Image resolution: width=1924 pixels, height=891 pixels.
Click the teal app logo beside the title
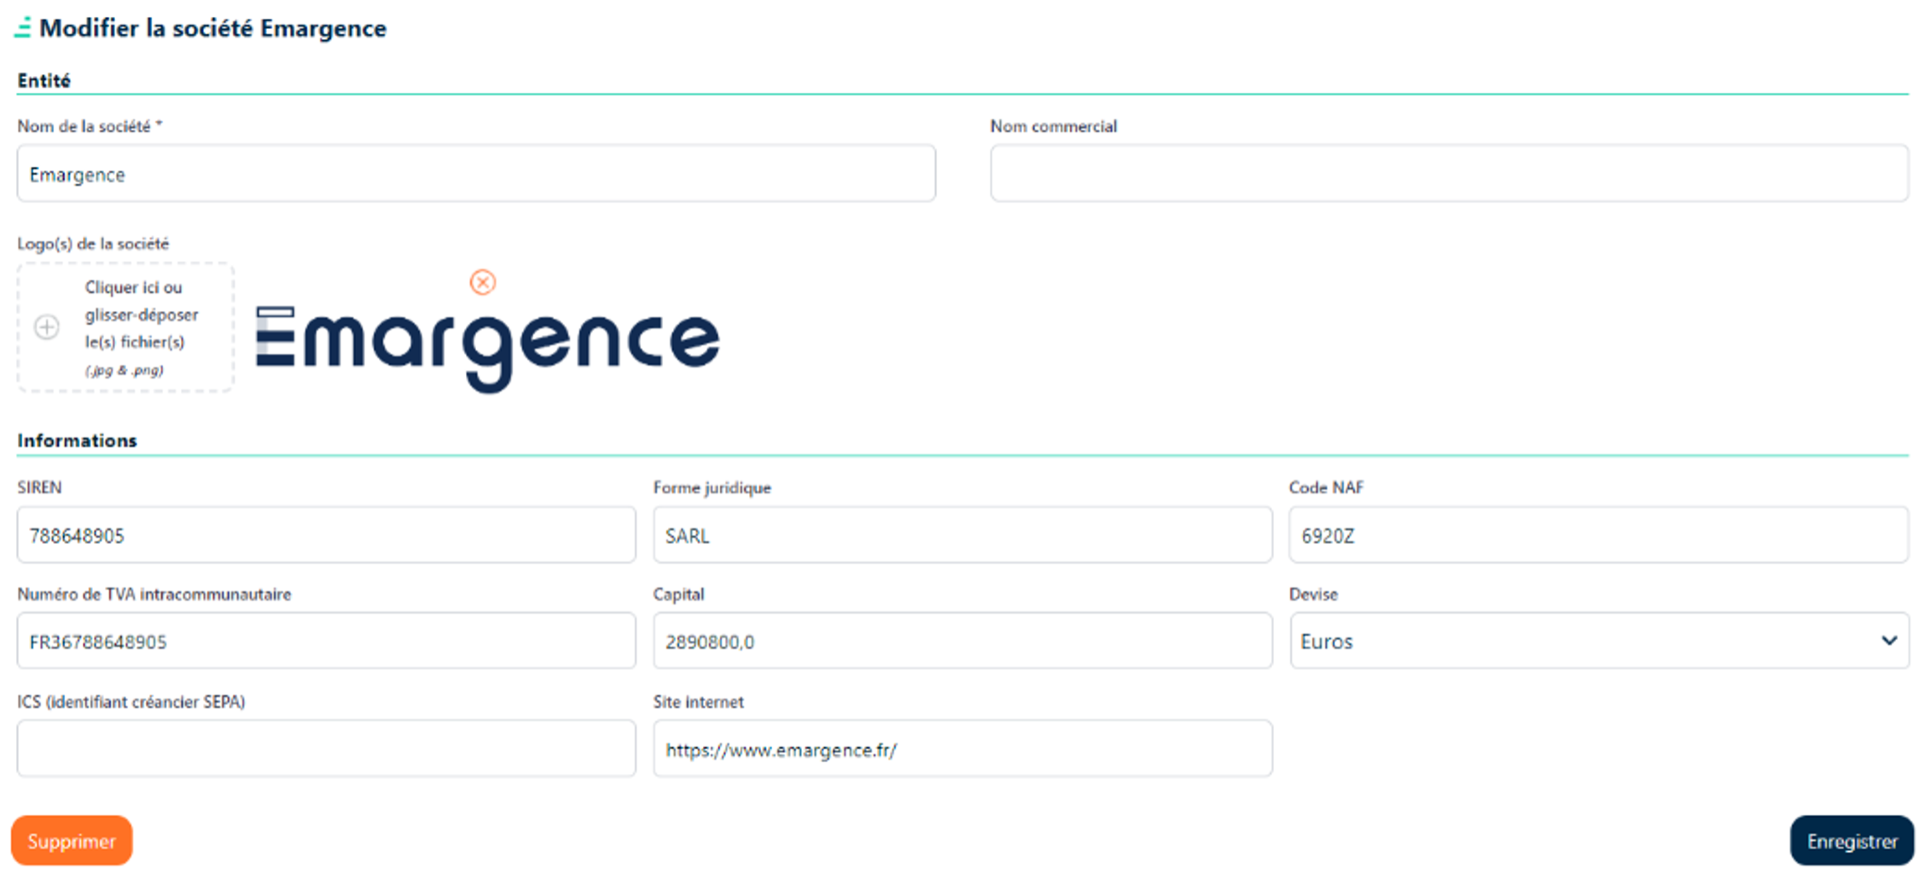point(23,28)
